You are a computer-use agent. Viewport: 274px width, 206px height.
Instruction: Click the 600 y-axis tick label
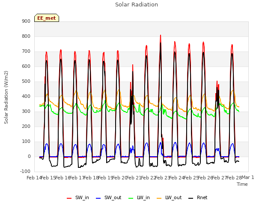pos(26,67)
